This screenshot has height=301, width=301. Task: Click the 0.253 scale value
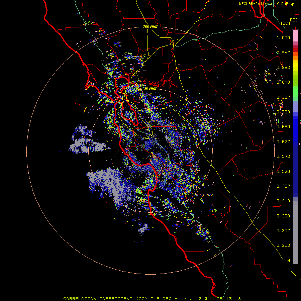tap(283, 245)
